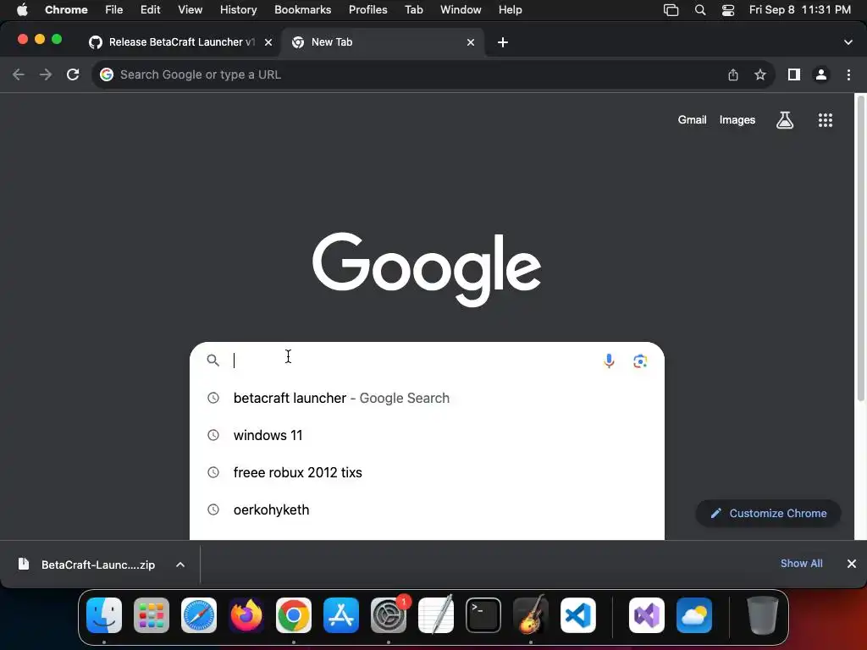The width and height of the screenshot is (867, 650).
Task: Choose suggestion oerkohyketh
Action: (x=427, y=510)
